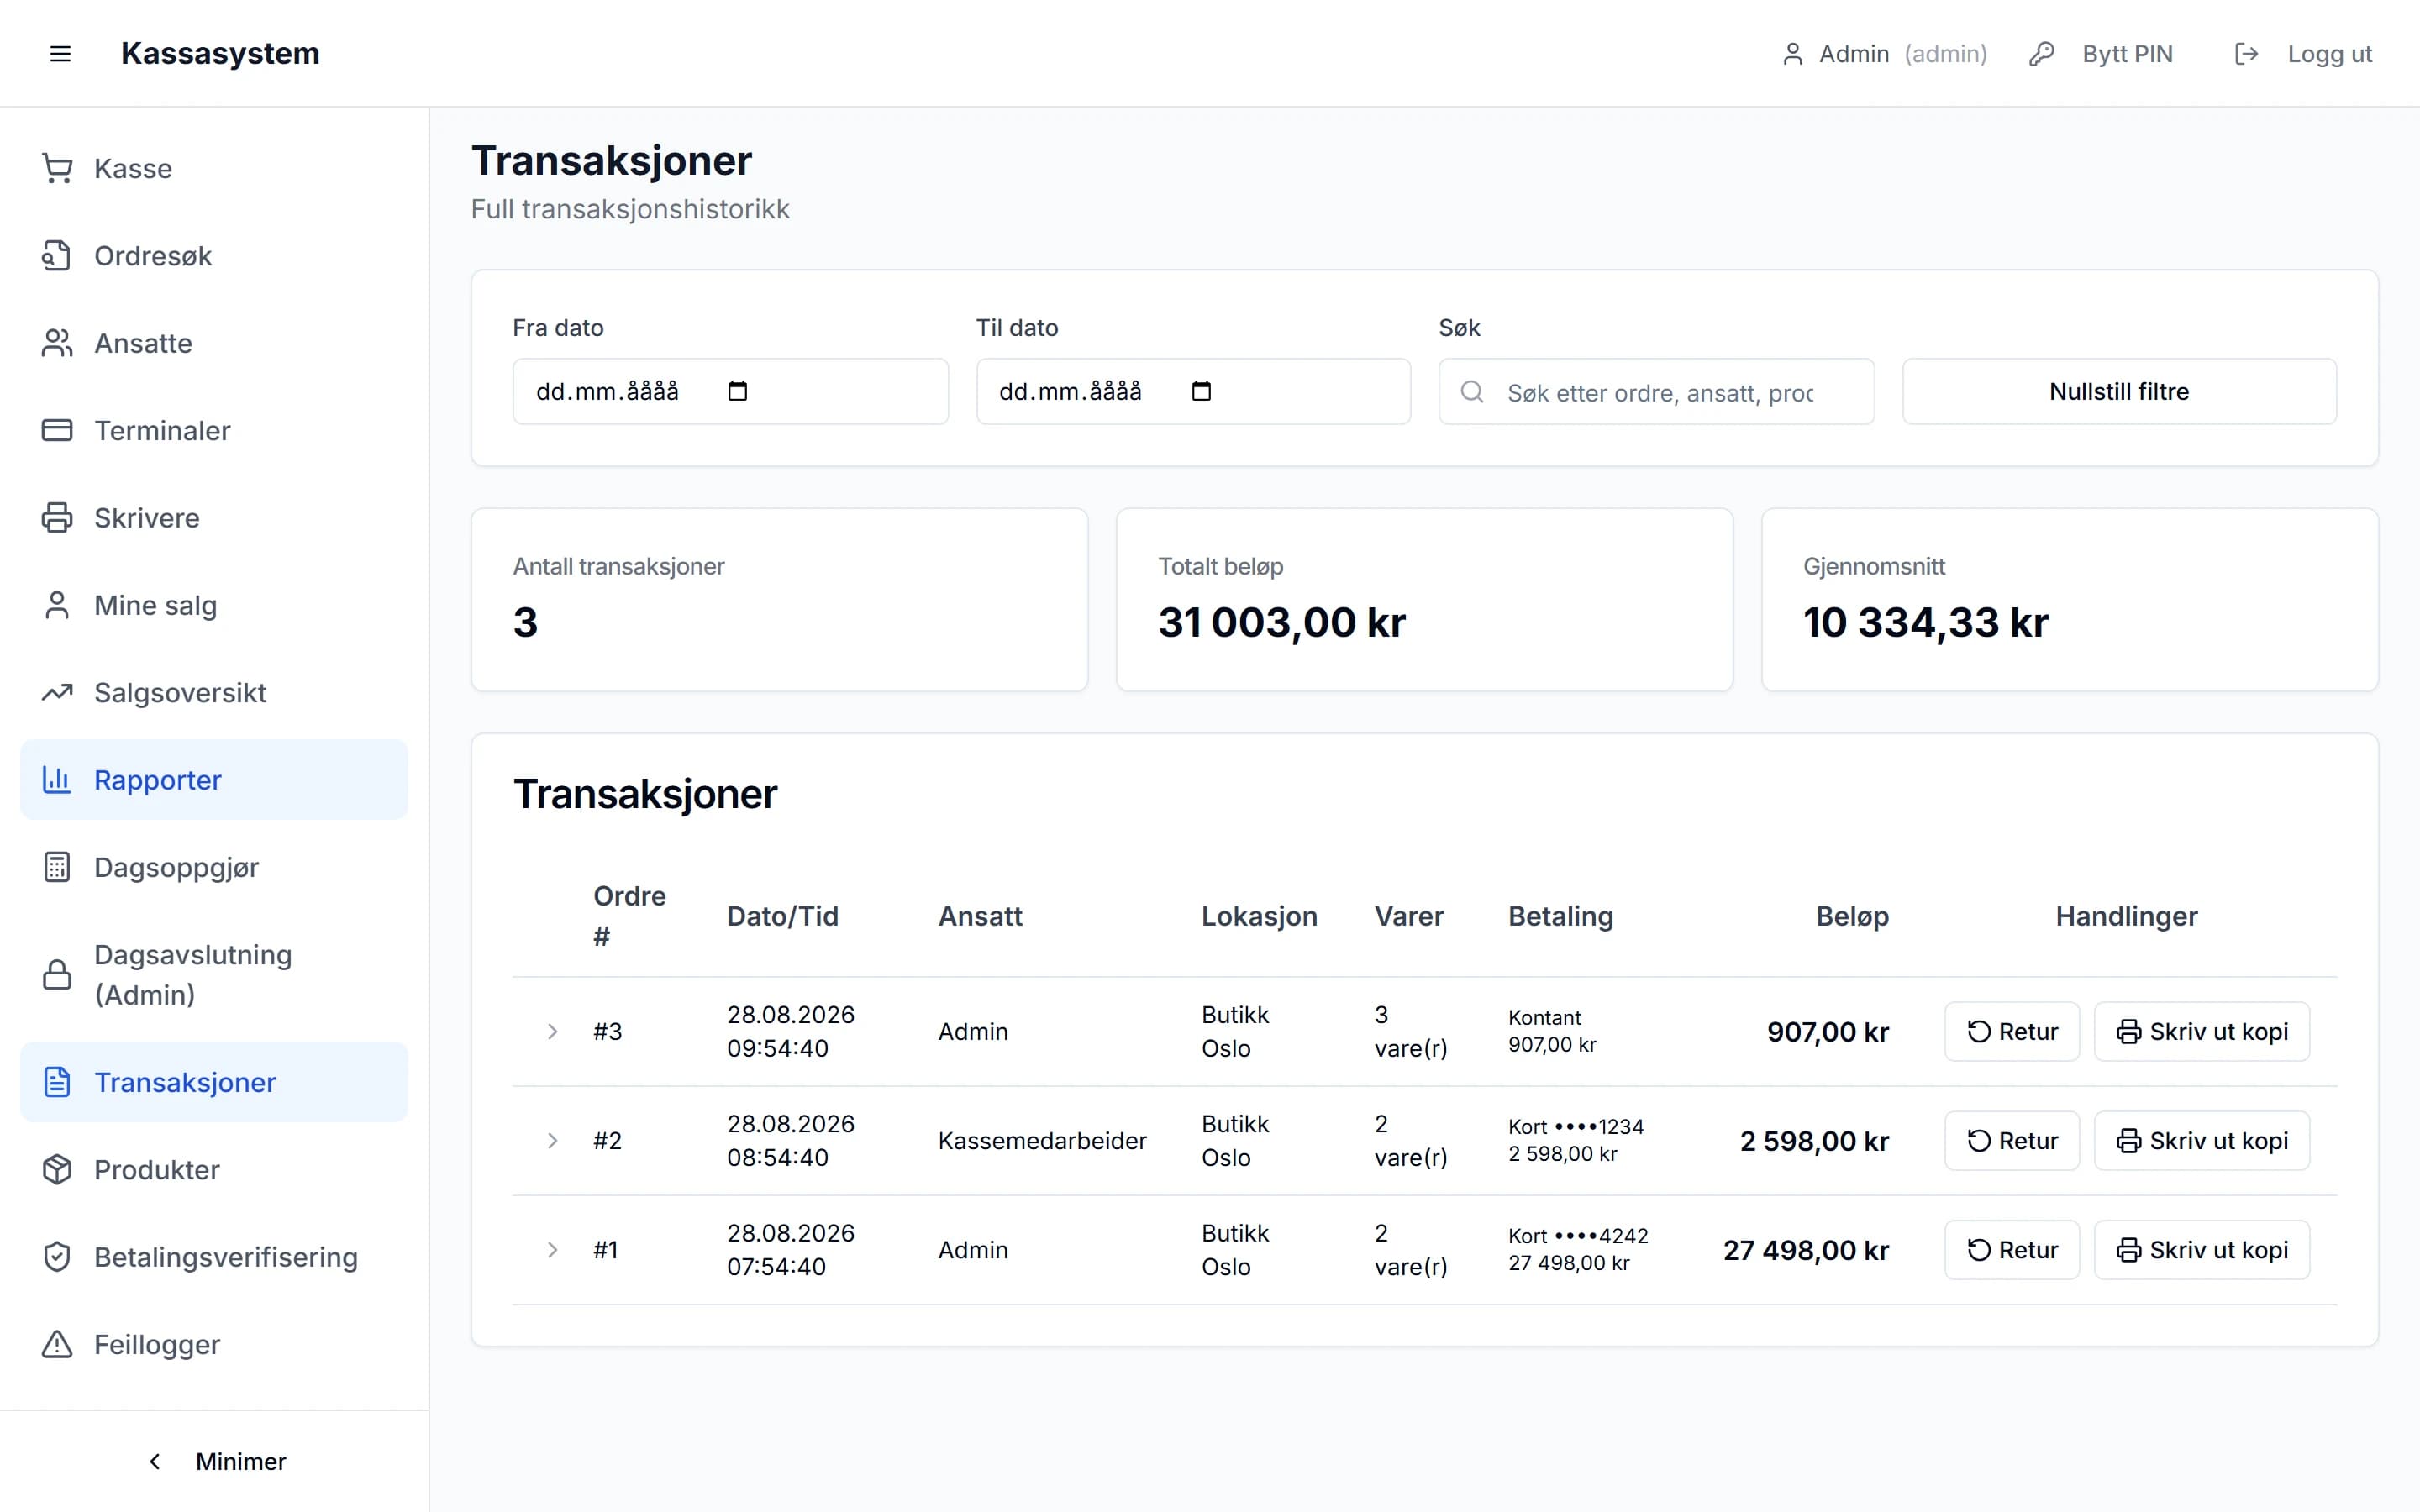Go to Salgsoversikt page
Screen dimensions: 2420x1512
point(214,692)
